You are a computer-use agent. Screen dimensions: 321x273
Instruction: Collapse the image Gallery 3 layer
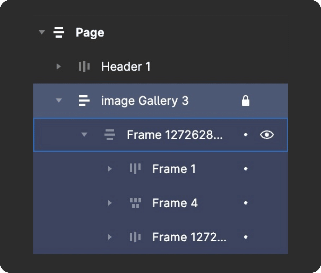pyautogui.click(x=59, y=100)
